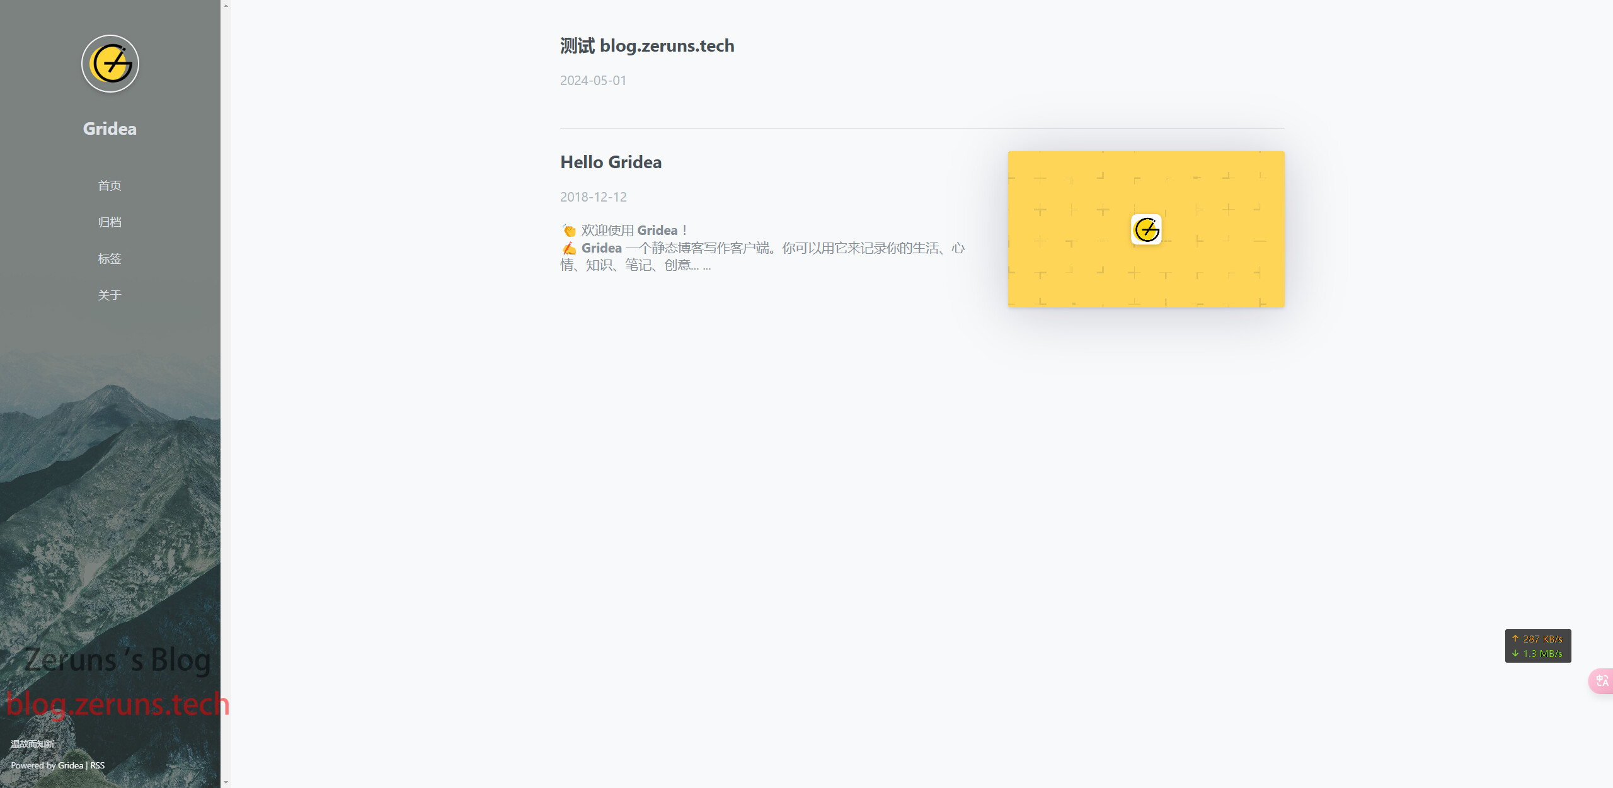Select date text 2018-12-12
This screenshot has width=1613, height=788.
click(593, 197)
